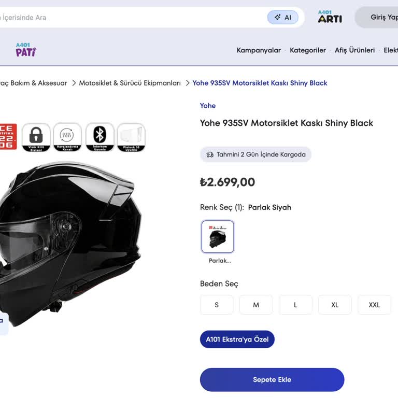Open the A101 PATİ logo link
The height and width of the screenshot is (398, 398).
click(x=26, y=50)
